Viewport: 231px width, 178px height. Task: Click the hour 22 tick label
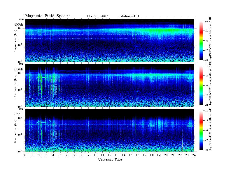pyautogui.click(x=180, y=155)
